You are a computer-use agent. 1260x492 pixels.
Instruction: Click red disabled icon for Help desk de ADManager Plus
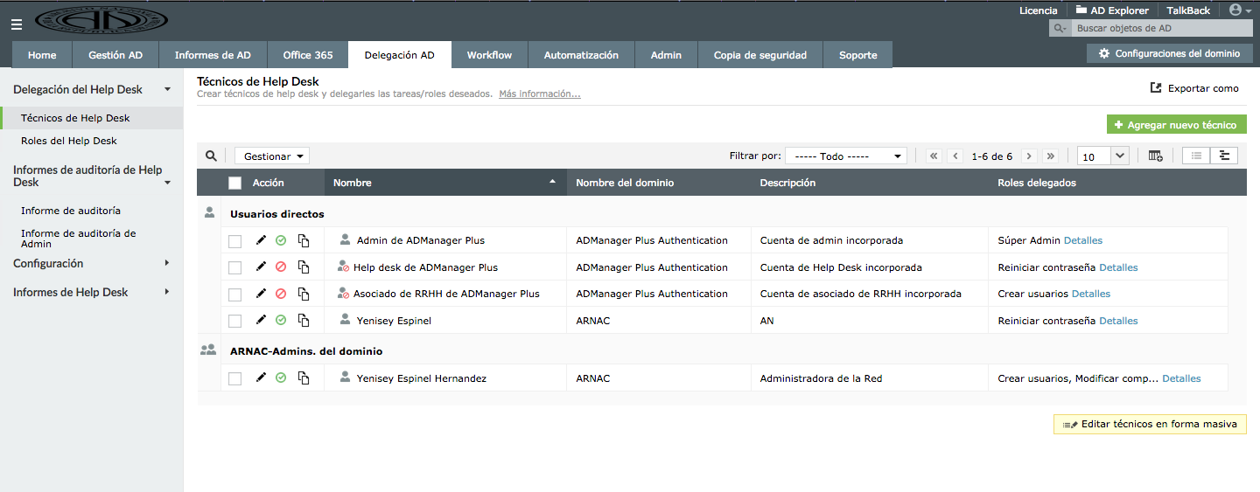(x=281, y=267)
